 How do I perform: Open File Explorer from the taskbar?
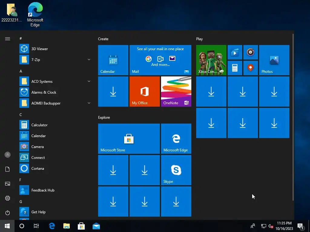(67, 226)
